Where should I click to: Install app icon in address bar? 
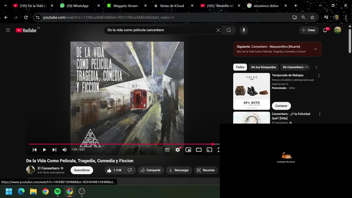[295, 17]
